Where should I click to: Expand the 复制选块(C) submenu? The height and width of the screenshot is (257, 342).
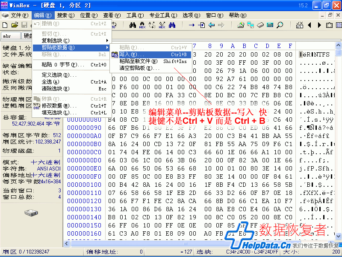click(x=71, y=41)
